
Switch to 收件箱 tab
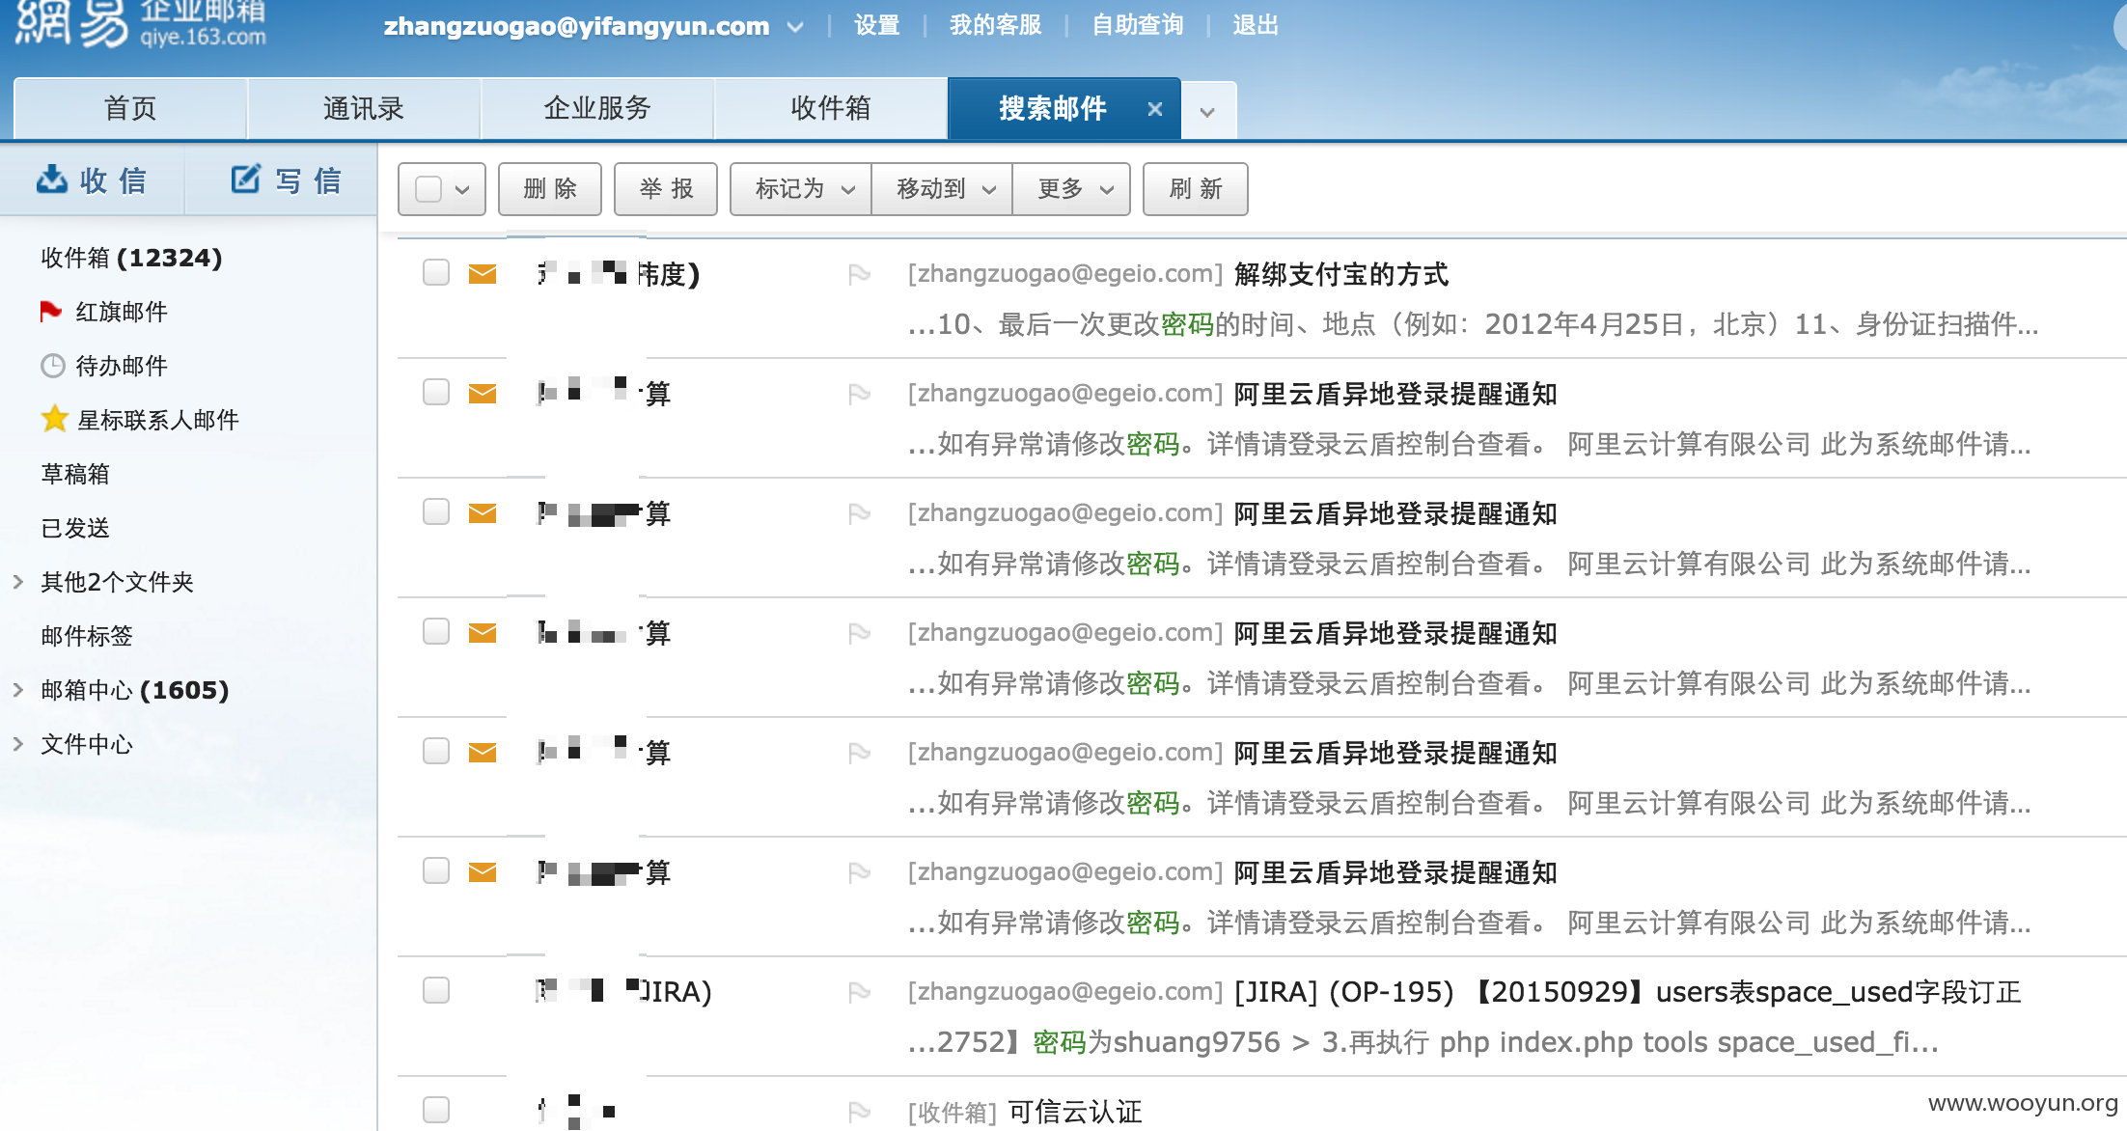(831, 108)
